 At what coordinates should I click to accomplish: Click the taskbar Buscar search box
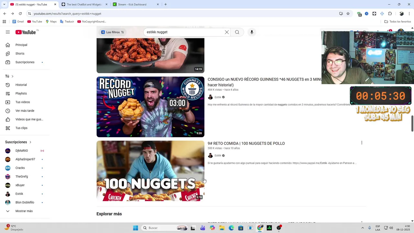165,228
